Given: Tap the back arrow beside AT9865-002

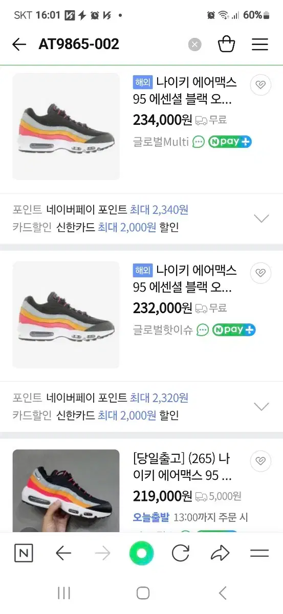Looking at the screenshot, I should click(x=19, y=45).
